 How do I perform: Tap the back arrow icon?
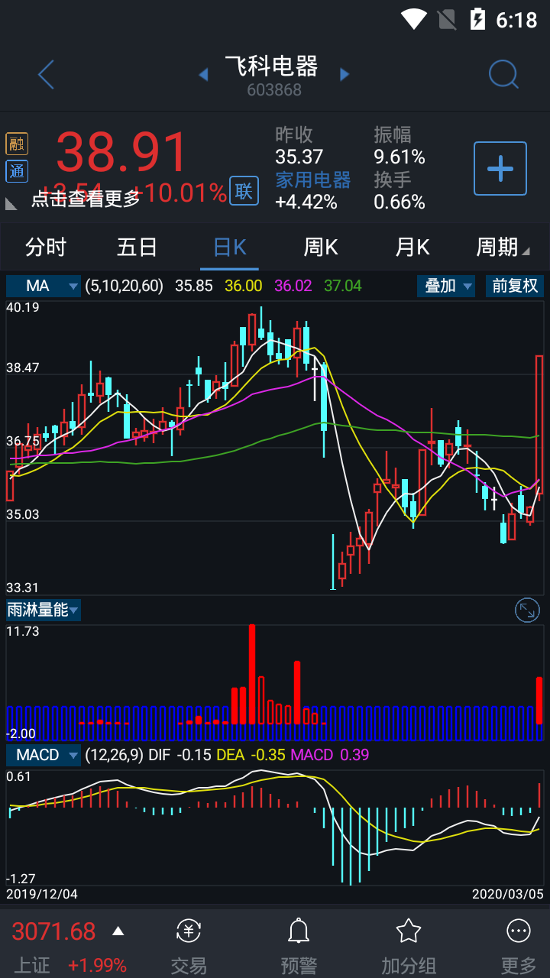47,75
